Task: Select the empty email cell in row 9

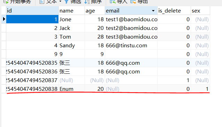Action: [131, 54]
